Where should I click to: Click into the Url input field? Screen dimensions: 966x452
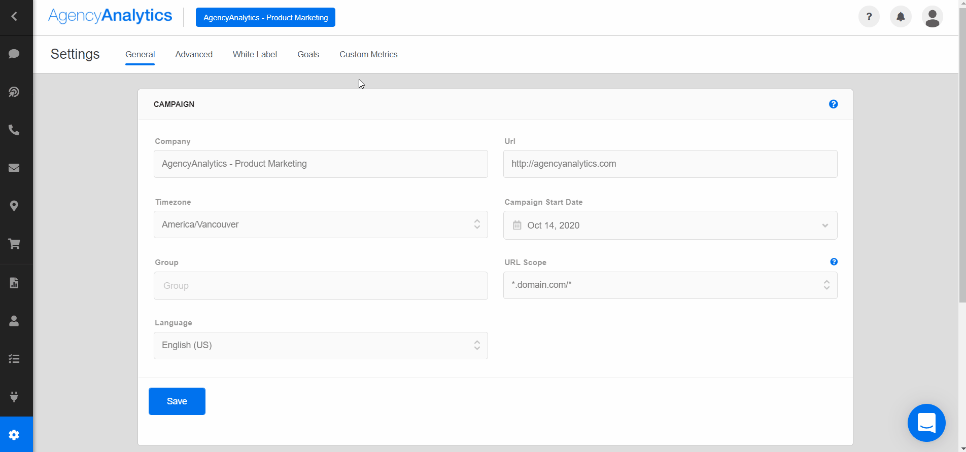(670, 164)
